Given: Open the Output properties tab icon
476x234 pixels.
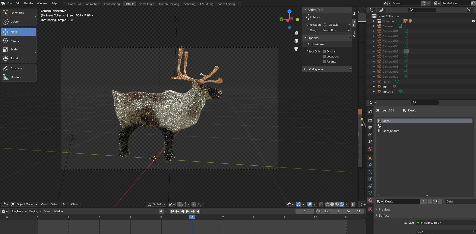Looking at the screenshot, I should click(x=370, y=128).
